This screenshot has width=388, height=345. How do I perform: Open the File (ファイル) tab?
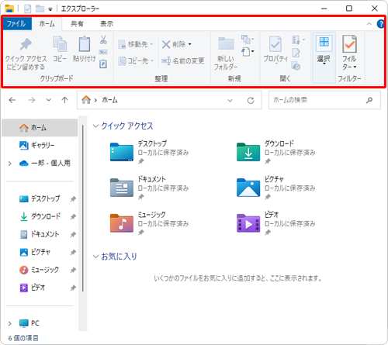(16, 24)
